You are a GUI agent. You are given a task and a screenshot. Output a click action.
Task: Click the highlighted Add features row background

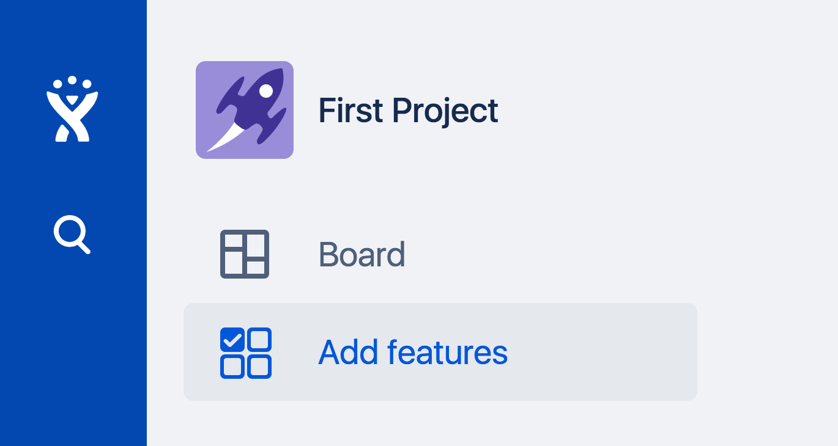599,353
